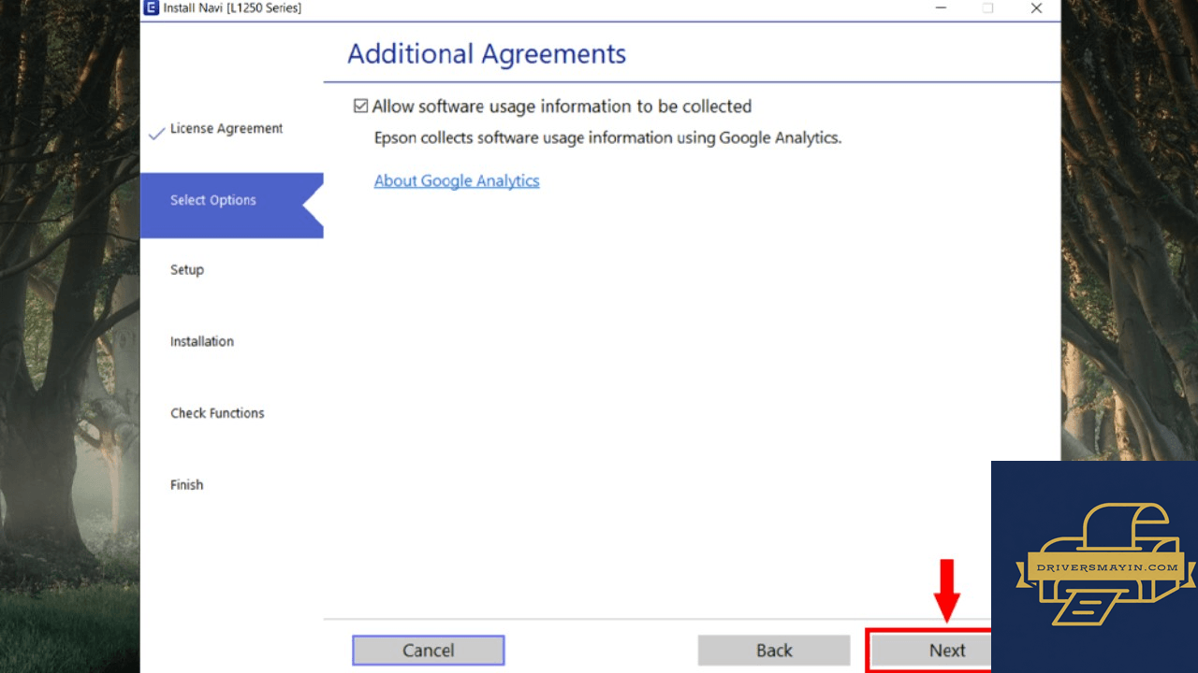Image resolution: width=1198 pixels, height=673 pixels.
Task: Click the Install Navi [L1250 Series] title text
Action: [233, 8]
